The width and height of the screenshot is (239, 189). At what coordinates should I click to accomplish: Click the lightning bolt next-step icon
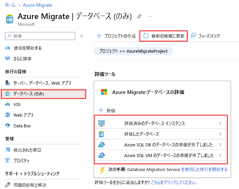coord(102,170)
